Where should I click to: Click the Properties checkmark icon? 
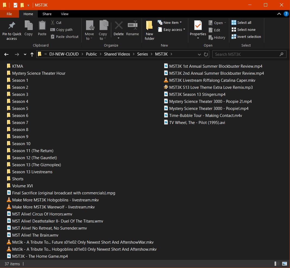click(198, 25)
